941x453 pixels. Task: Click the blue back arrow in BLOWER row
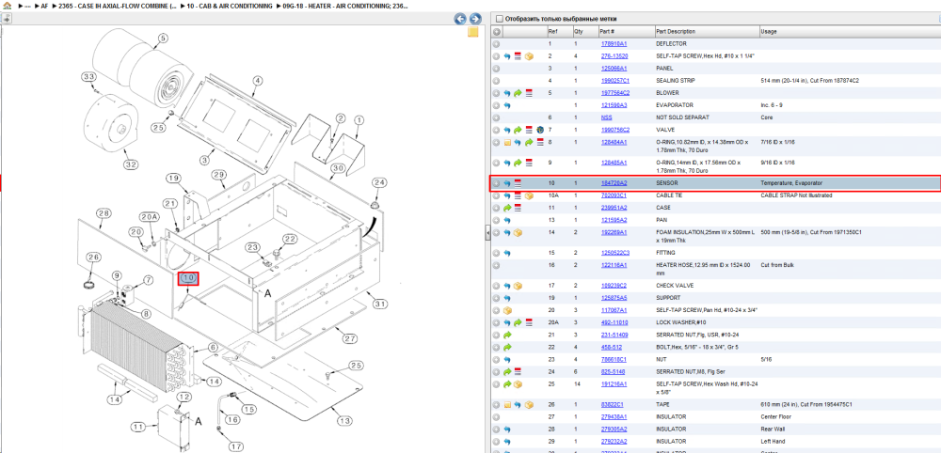(507, 93)
